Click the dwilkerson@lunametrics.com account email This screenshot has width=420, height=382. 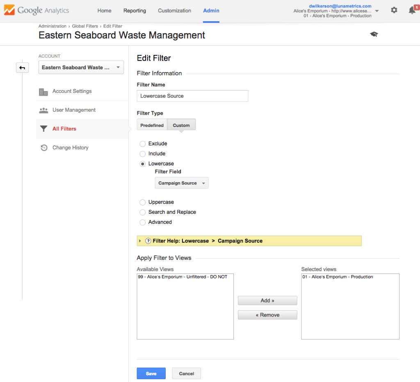tap(340, 6)
